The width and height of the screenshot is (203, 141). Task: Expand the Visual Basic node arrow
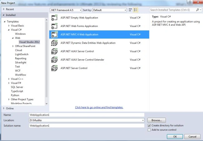9,26
